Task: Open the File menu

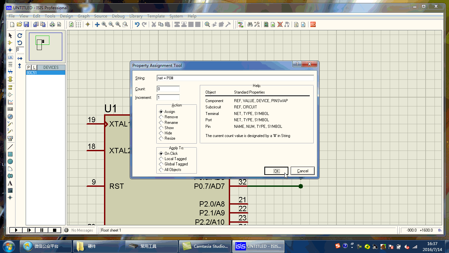Action: click(x=12, y=16)
